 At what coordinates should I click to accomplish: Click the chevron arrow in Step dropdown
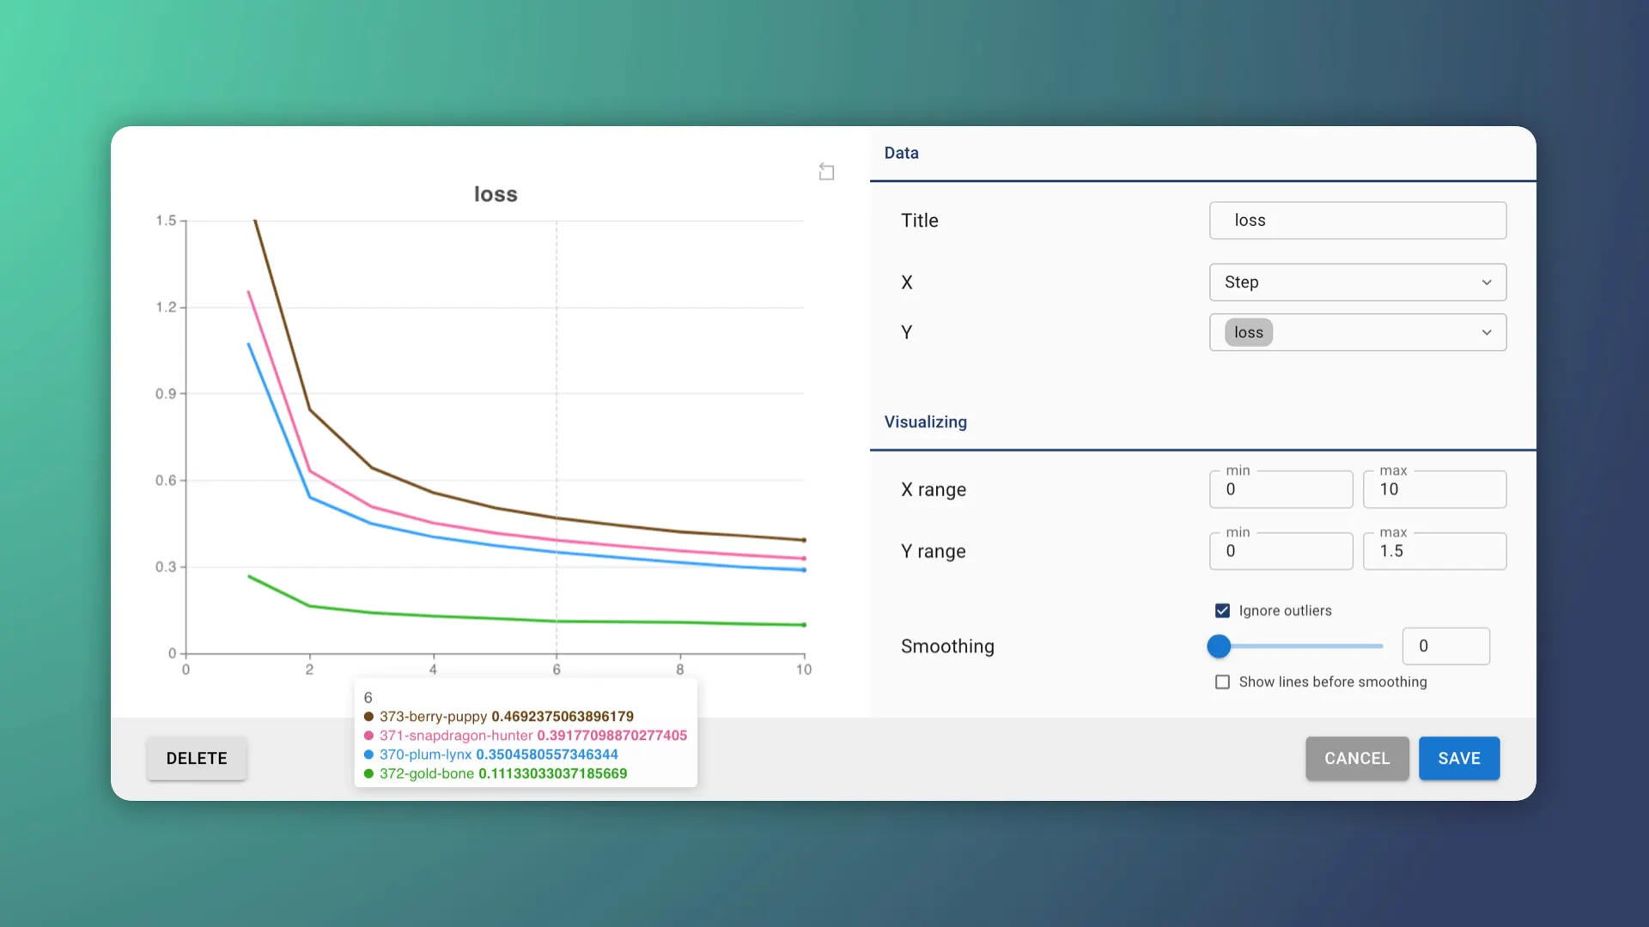(1487, 282)
